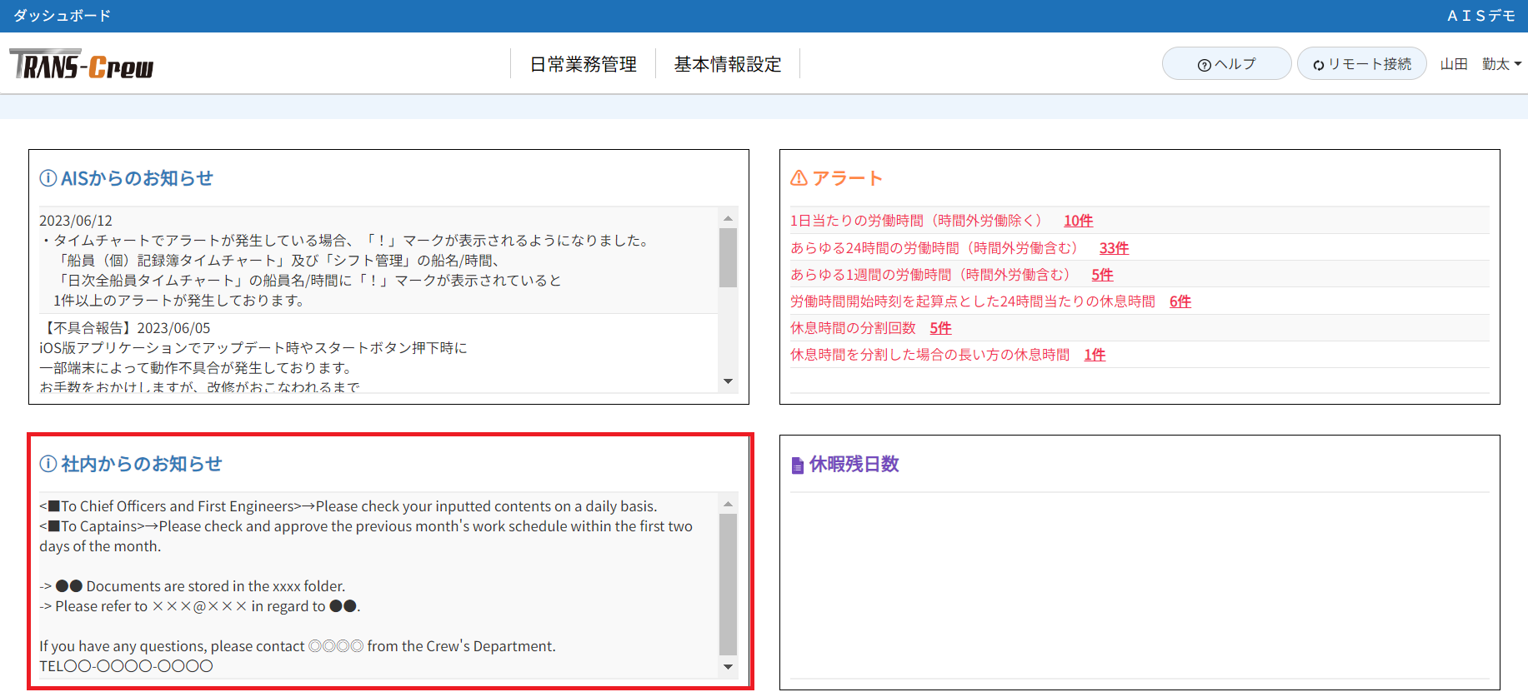Click the 社内からのお知らせ heading
This screenshot has width=1528, height=692.
142,464
